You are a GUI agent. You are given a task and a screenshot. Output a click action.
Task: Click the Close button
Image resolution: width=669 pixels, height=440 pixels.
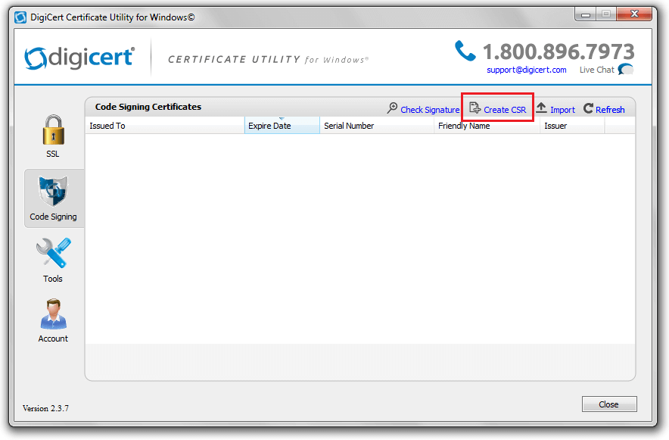[609, 404]
